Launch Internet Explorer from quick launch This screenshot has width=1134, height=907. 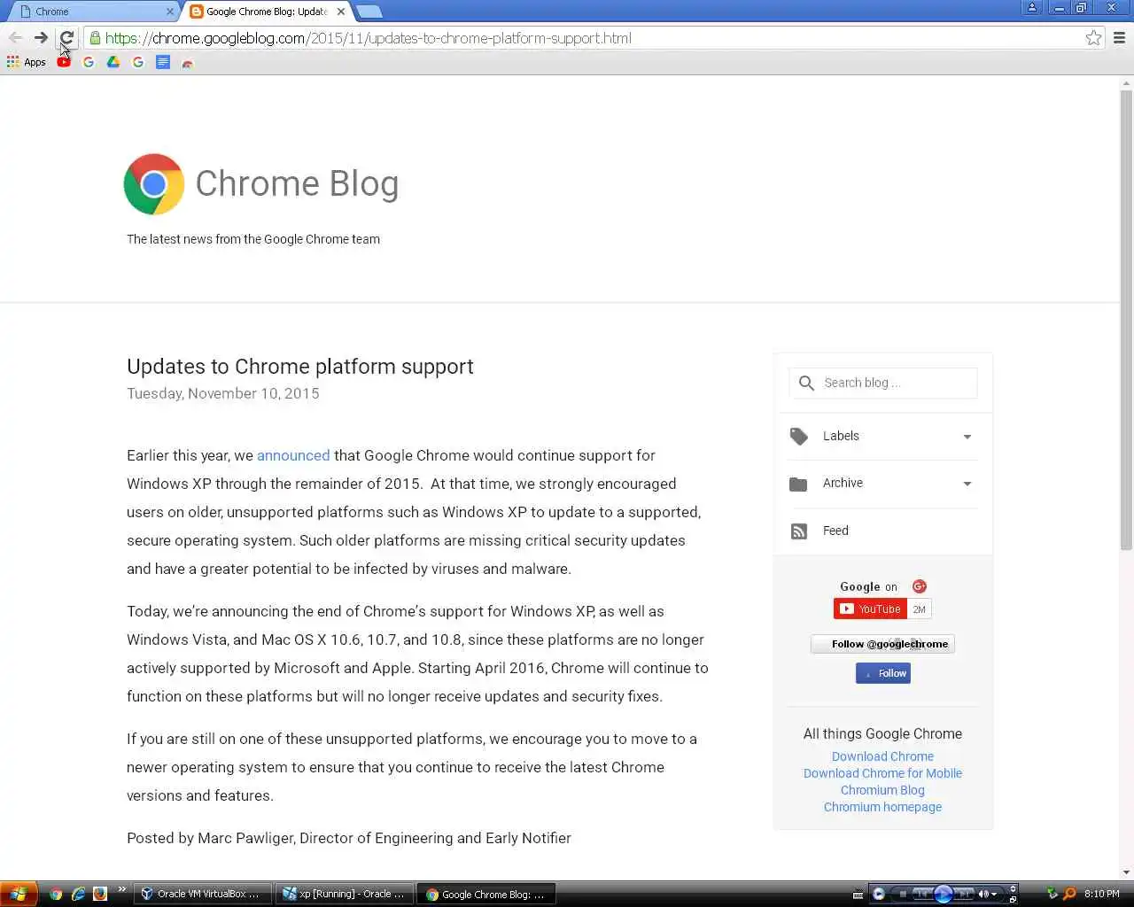[79, 894]
